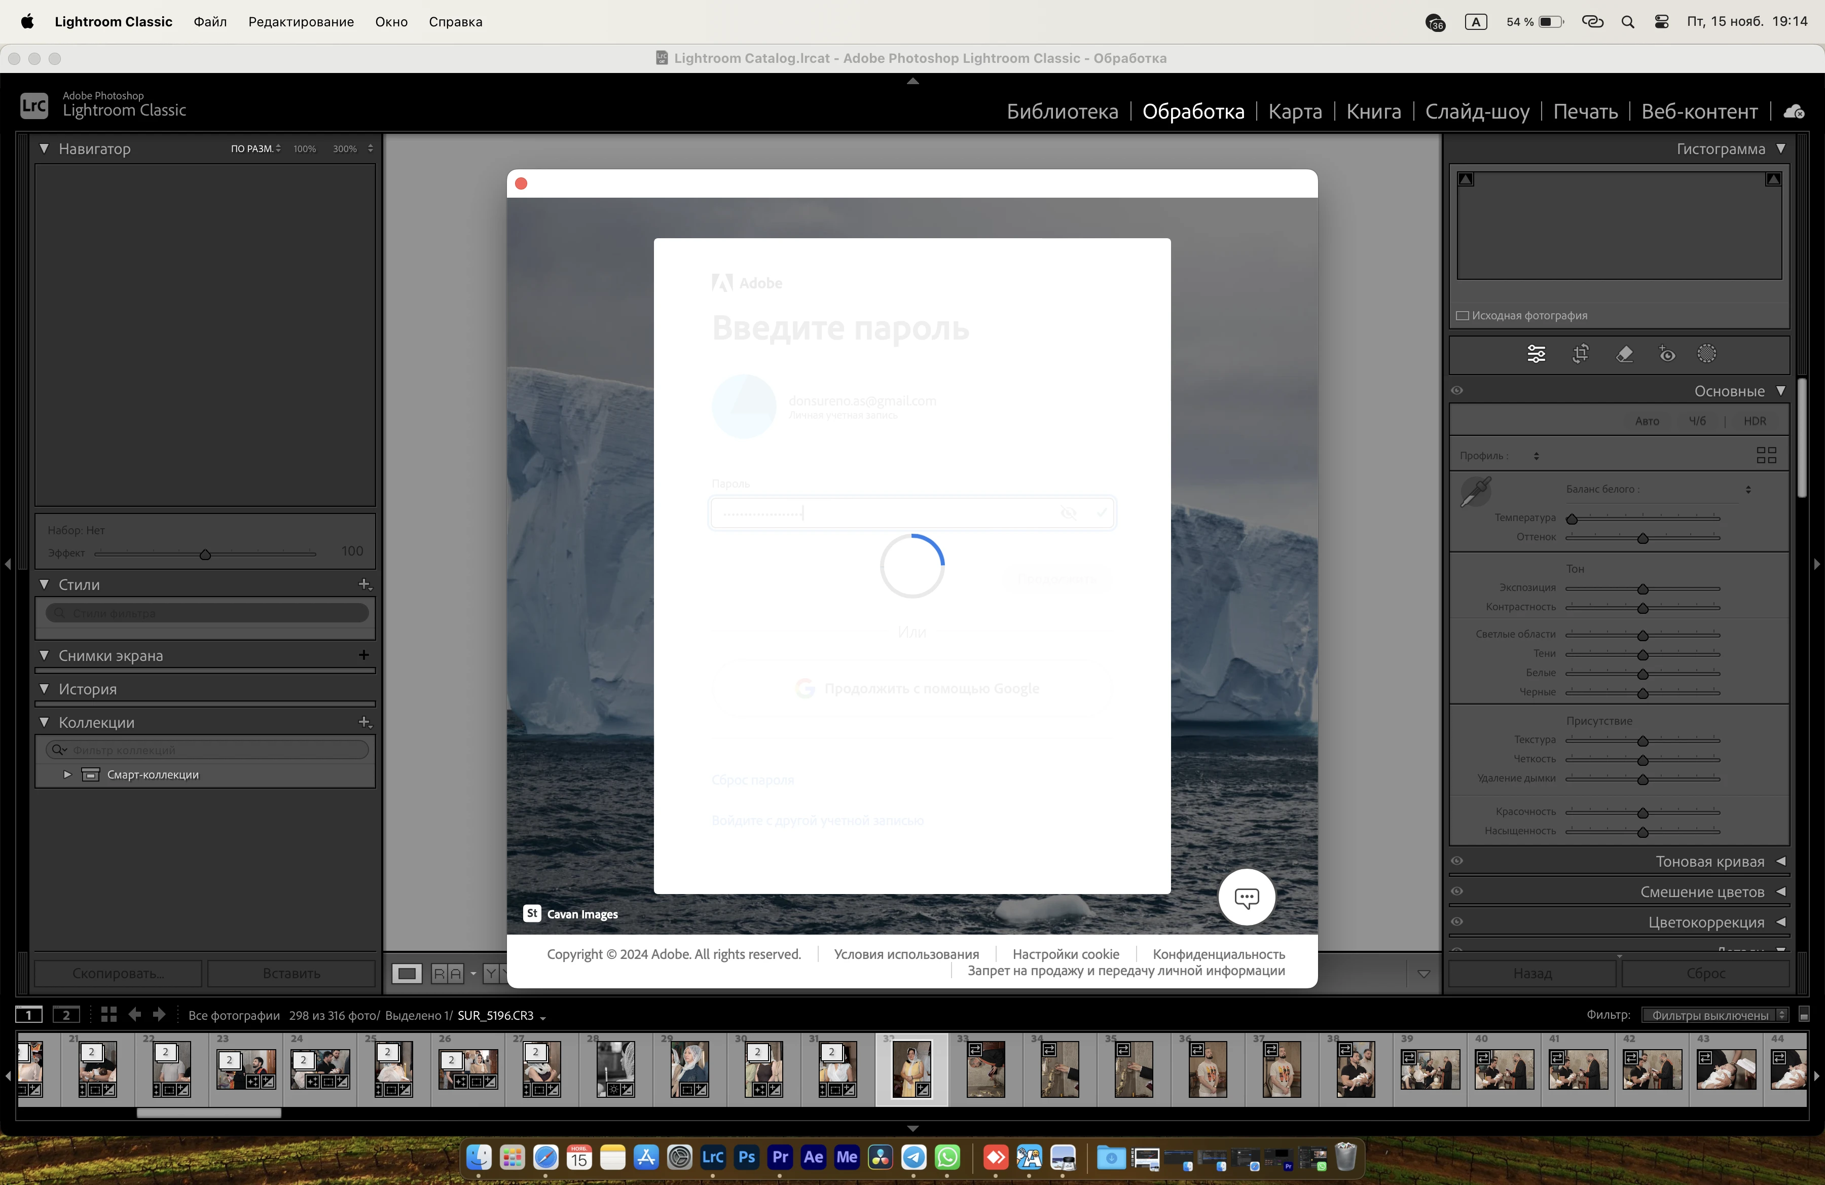Open the Файл menu
The height and width of the screenshot is (1185, 1825).
point(210,21)
